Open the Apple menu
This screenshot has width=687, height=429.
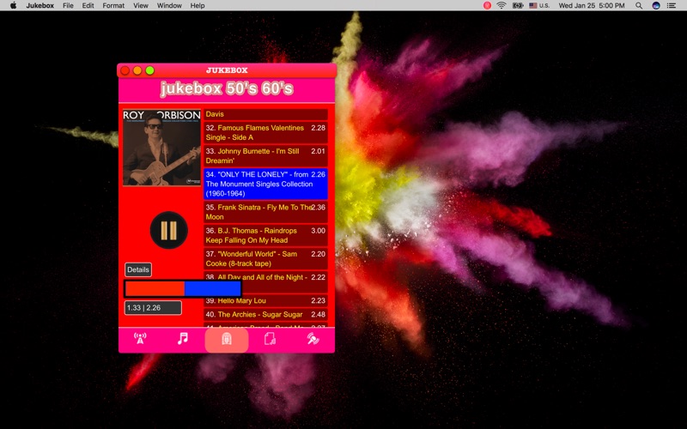(13, 5)
